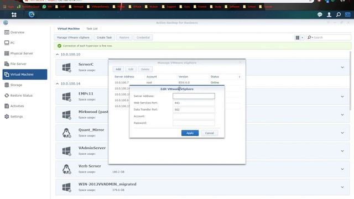Click the EMPc11 Windows icon
354x199 pixels.
[66, 97]
